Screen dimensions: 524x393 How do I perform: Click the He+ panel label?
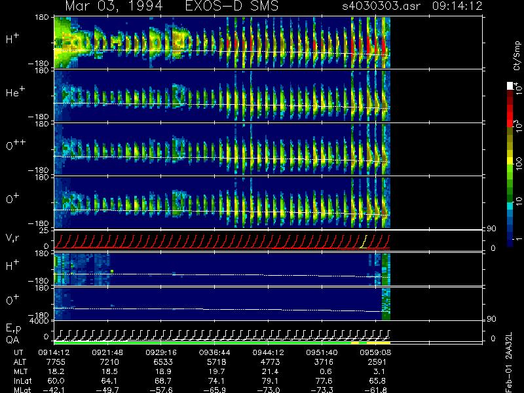15,92
